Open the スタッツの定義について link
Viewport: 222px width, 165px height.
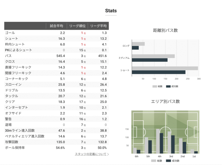[x=91, y=154]
